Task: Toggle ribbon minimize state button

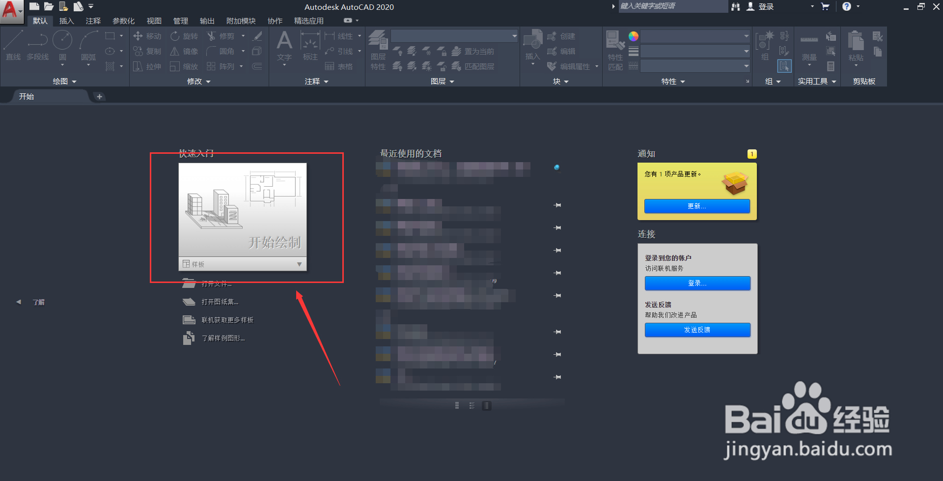Action: click(348, 21)
